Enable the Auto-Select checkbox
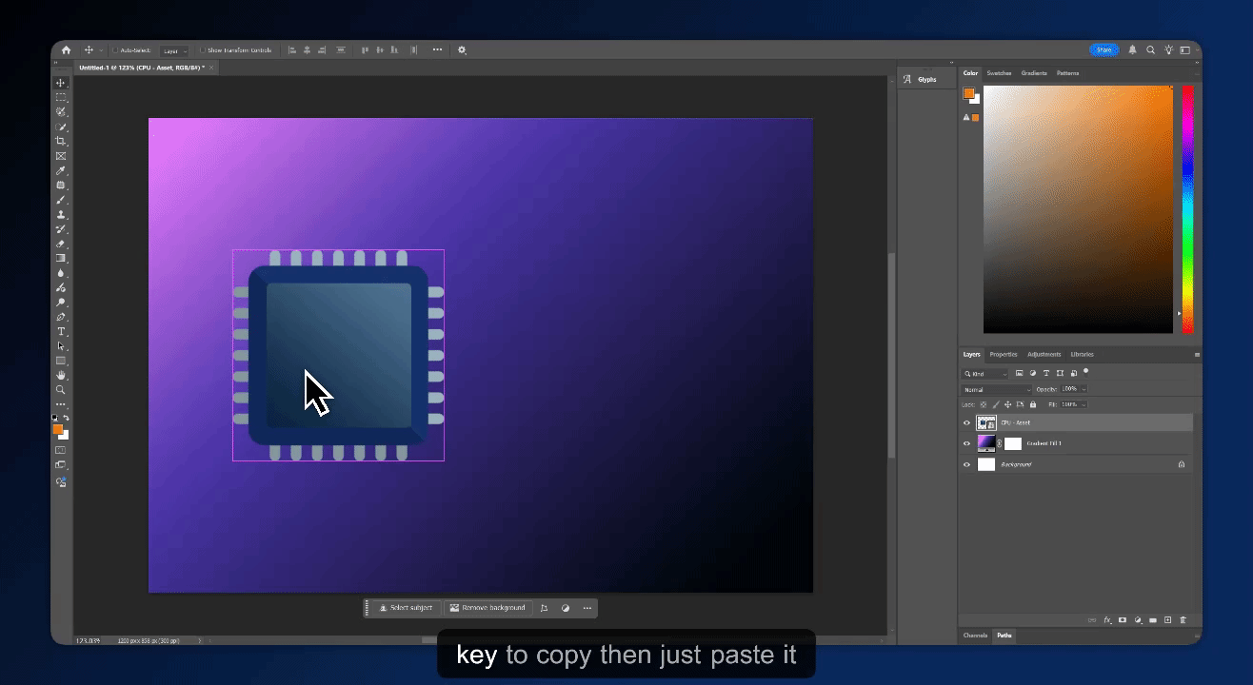Viewport: 1253px width, 685px height. click(115, 49)
